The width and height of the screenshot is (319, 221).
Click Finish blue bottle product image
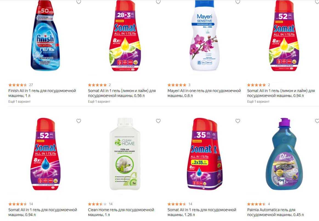45,37
